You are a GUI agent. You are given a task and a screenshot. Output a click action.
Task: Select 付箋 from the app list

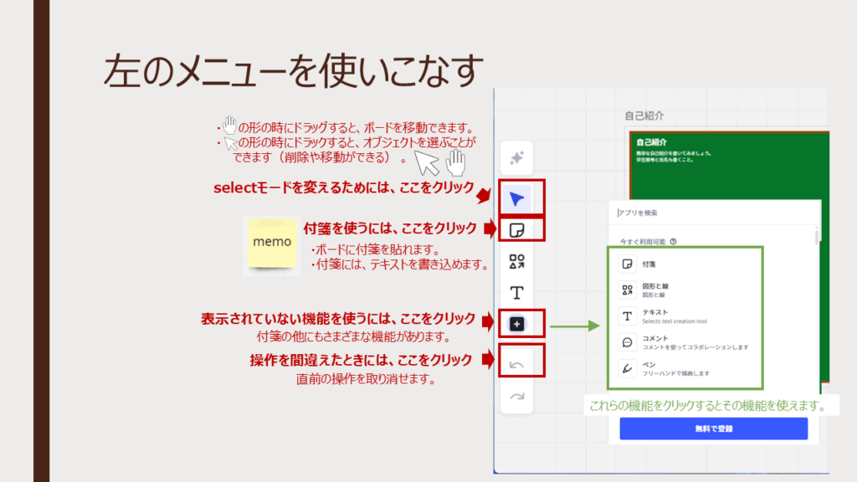click(x=649, y=264)
